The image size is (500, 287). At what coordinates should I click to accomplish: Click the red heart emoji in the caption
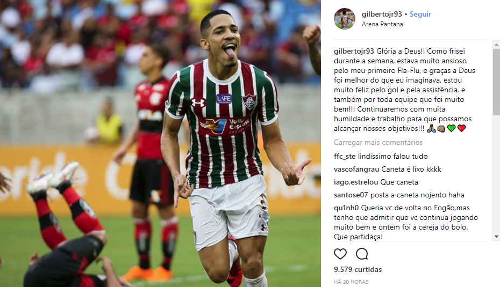[461, 128]
